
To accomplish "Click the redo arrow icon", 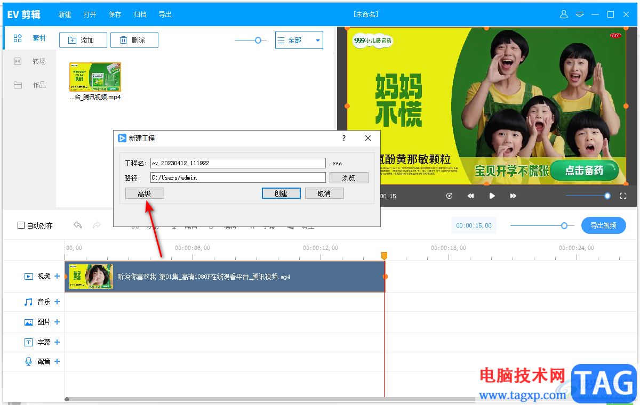I will (97, 225).
